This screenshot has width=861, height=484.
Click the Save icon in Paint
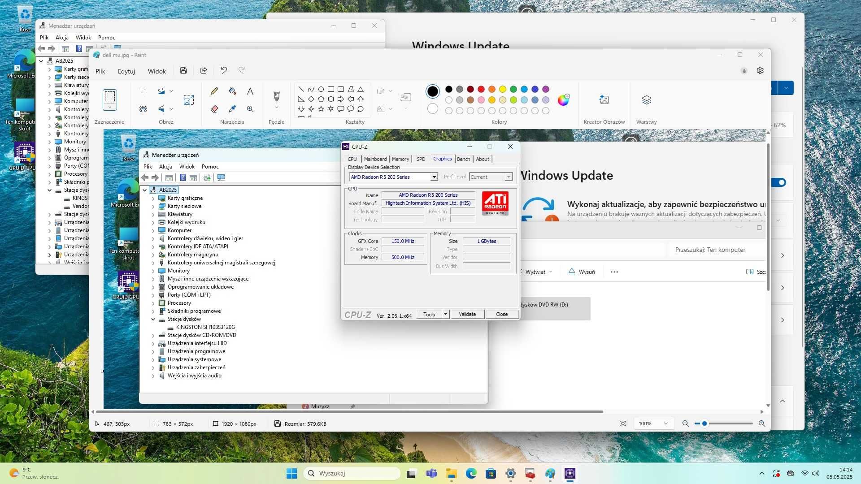pos(183,70)
